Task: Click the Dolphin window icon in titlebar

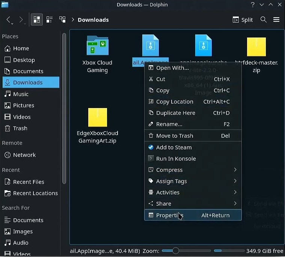Action: pyautogui.click(x=5, y=5)
